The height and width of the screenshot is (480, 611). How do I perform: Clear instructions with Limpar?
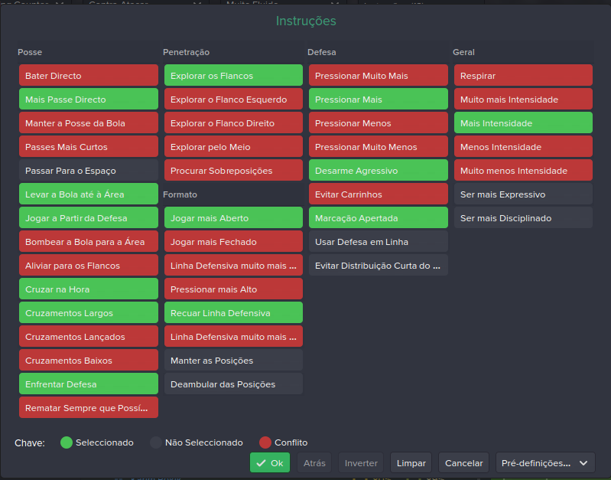(411, 463)
